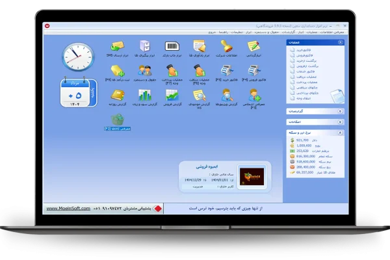Screen dimensions: 390x260
Task: Expand the گزارشات side panel
Action: [340, 111]
